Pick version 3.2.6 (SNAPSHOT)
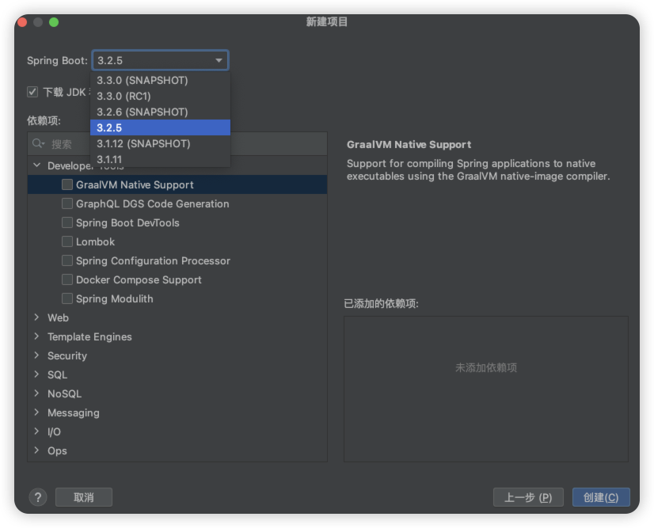Viewport: 654px width, 528px height. point(160,112)
